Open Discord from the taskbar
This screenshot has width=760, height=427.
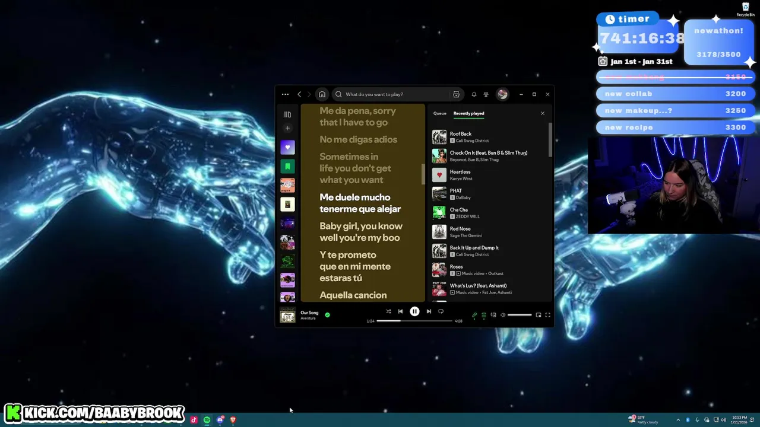point(220,420)
